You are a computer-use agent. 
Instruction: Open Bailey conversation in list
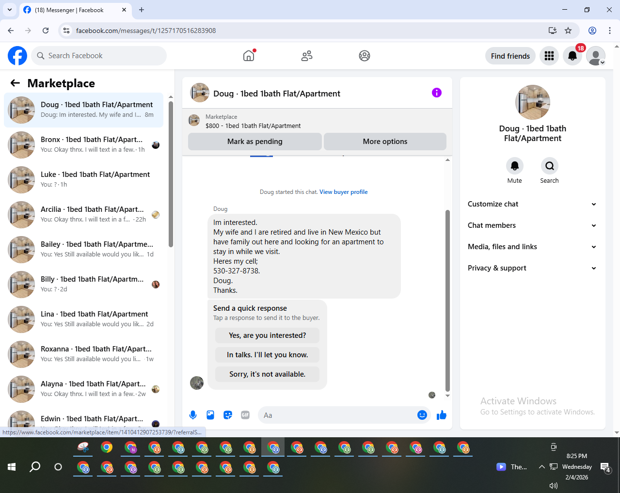[x=84, y=250]
